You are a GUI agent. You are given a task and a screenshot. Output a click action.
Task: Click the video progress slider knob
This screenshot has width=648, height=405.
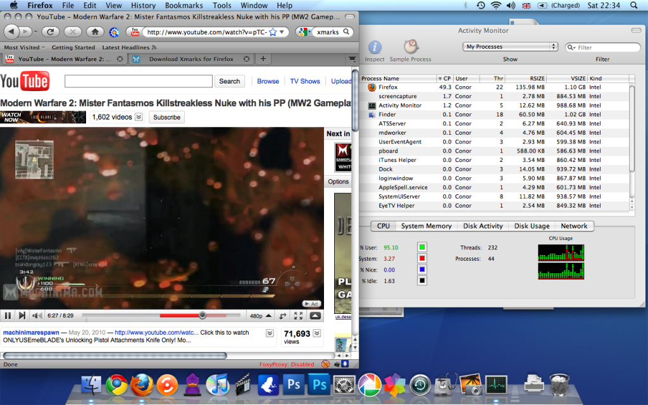coord(202,316)
